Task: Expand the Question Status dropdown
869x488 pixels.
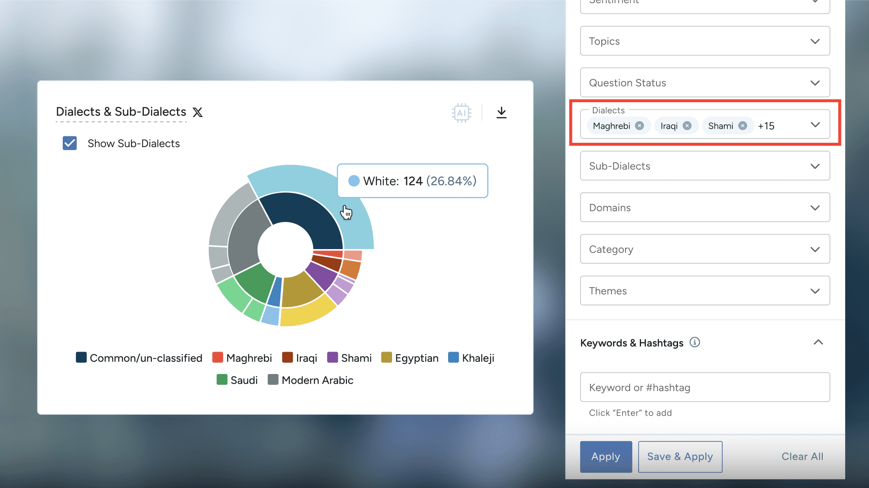Action: click(x=705, y=83)
